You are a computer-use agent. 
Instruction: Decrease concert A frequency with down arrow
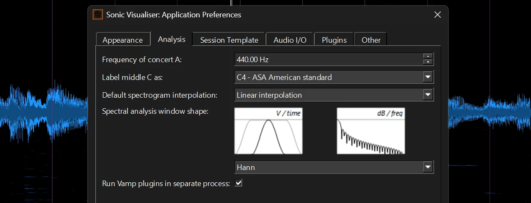coord(429,63)
